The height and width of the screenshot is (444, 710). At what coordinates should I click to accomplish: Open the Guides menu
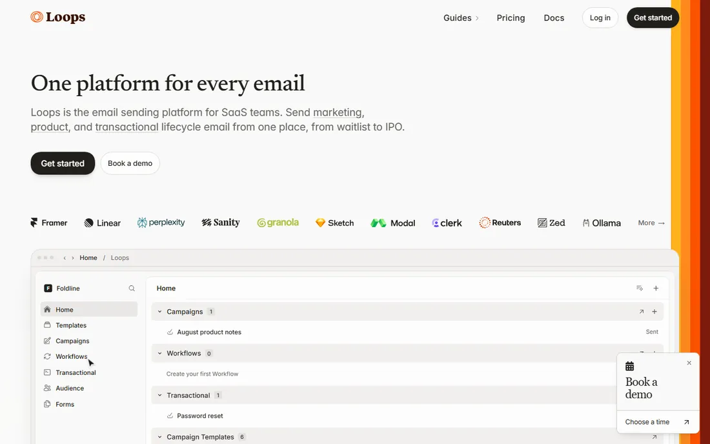(x=461, y=17)
